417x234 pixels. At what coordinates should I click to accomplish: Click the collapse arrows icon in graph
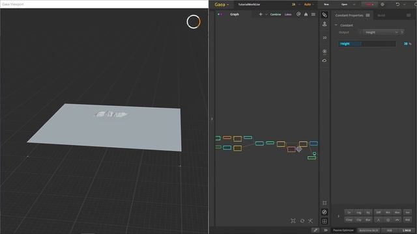(310, 221)
